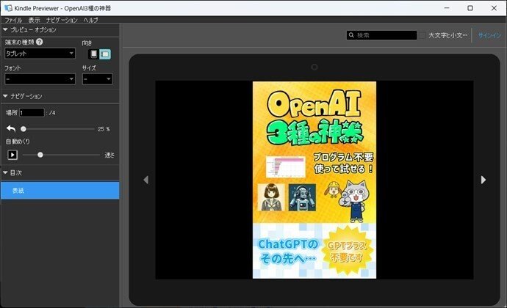Click the 速さ auto-flip speed slider
This screenshot has height=308, width=507.
(62, 155)
